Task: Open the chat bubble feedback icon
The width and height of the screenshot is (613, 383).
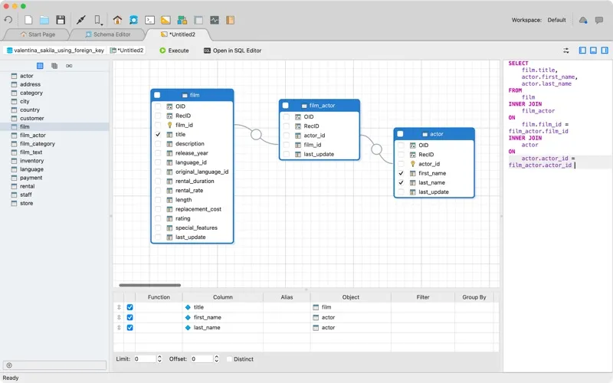Action: point(599,20)
